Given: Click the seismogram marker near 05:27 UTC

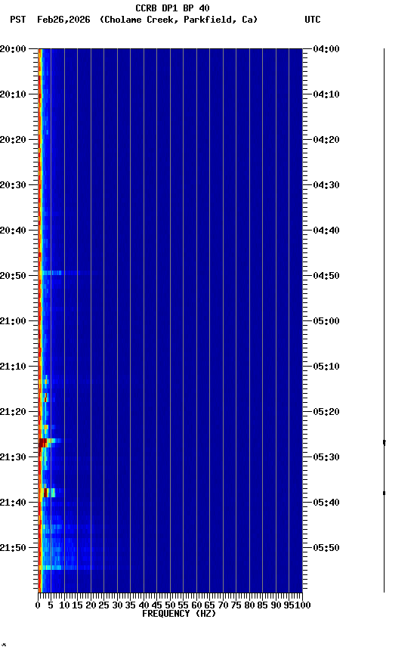Looking at the screenshot, I should [x=384, y=443].
